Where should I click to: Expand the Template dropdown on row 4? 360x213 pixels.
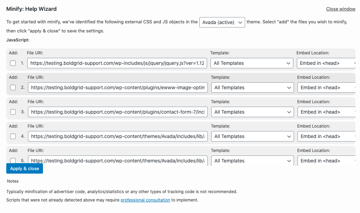pyautogui.click(x=252, y=136)
